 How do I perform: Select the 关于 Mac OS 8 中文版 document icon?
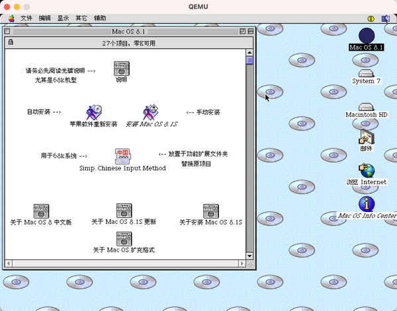click(41, 211)
